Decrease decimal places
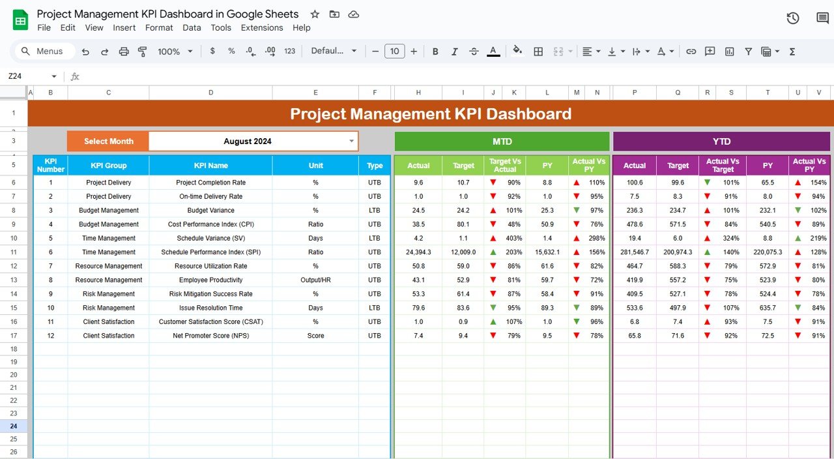This screenshot has width=834, height=459. 251,52
